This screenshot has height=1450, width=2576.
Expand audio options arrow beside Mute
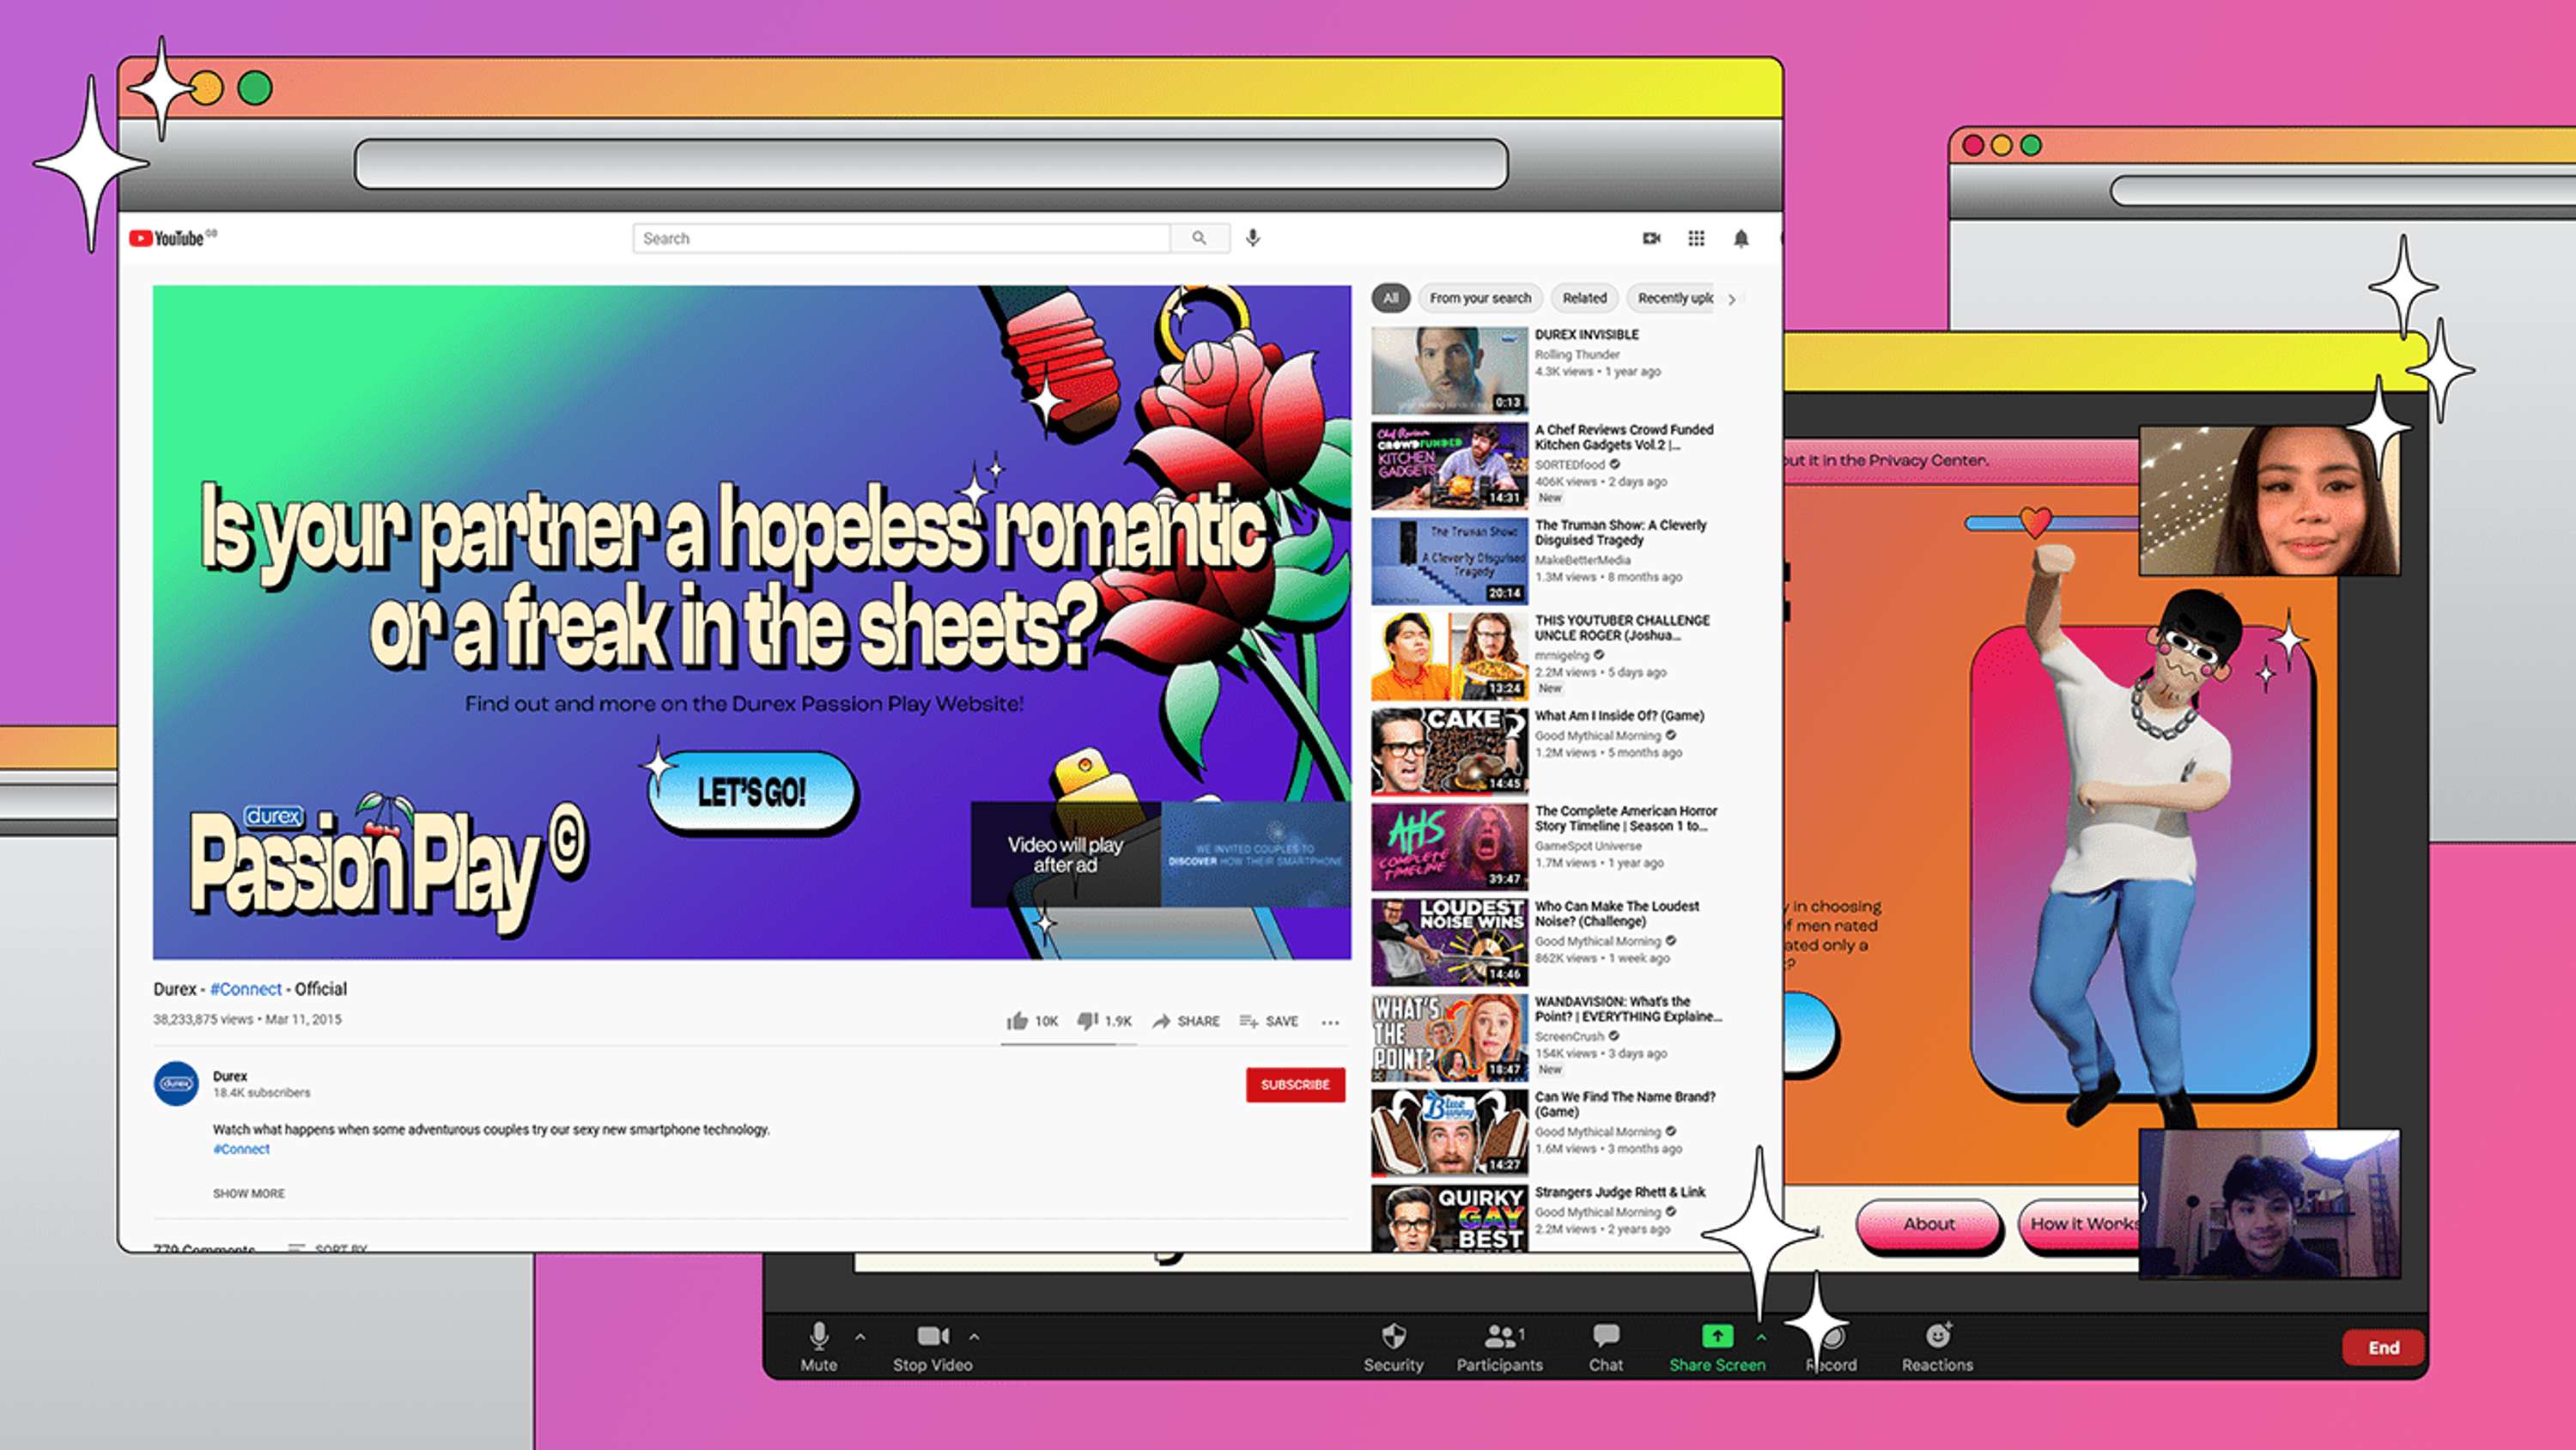click(x=860, y=1336)
